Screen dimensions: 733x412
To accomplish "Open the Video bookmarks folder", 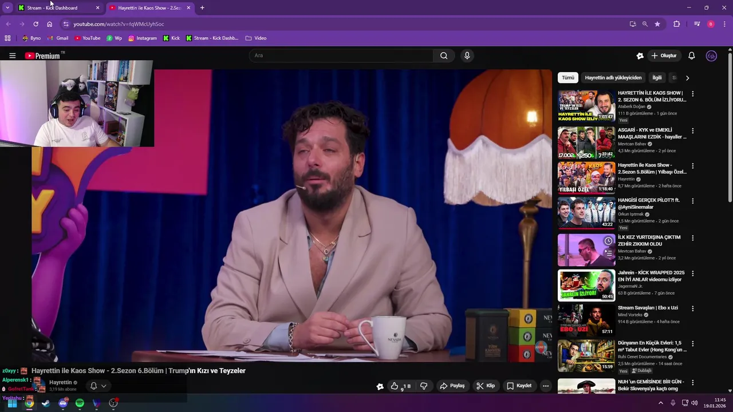I will pos(256,38).
